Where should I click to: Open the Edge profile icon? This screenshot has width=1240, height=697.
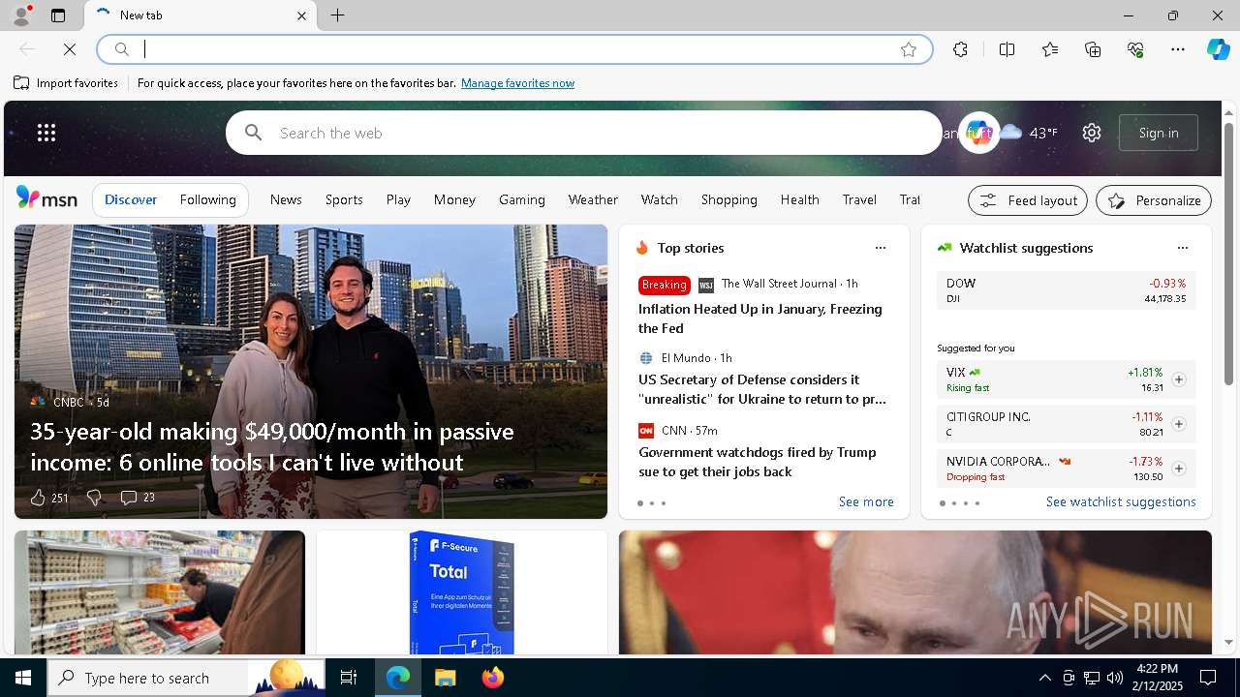pos(20,15)
